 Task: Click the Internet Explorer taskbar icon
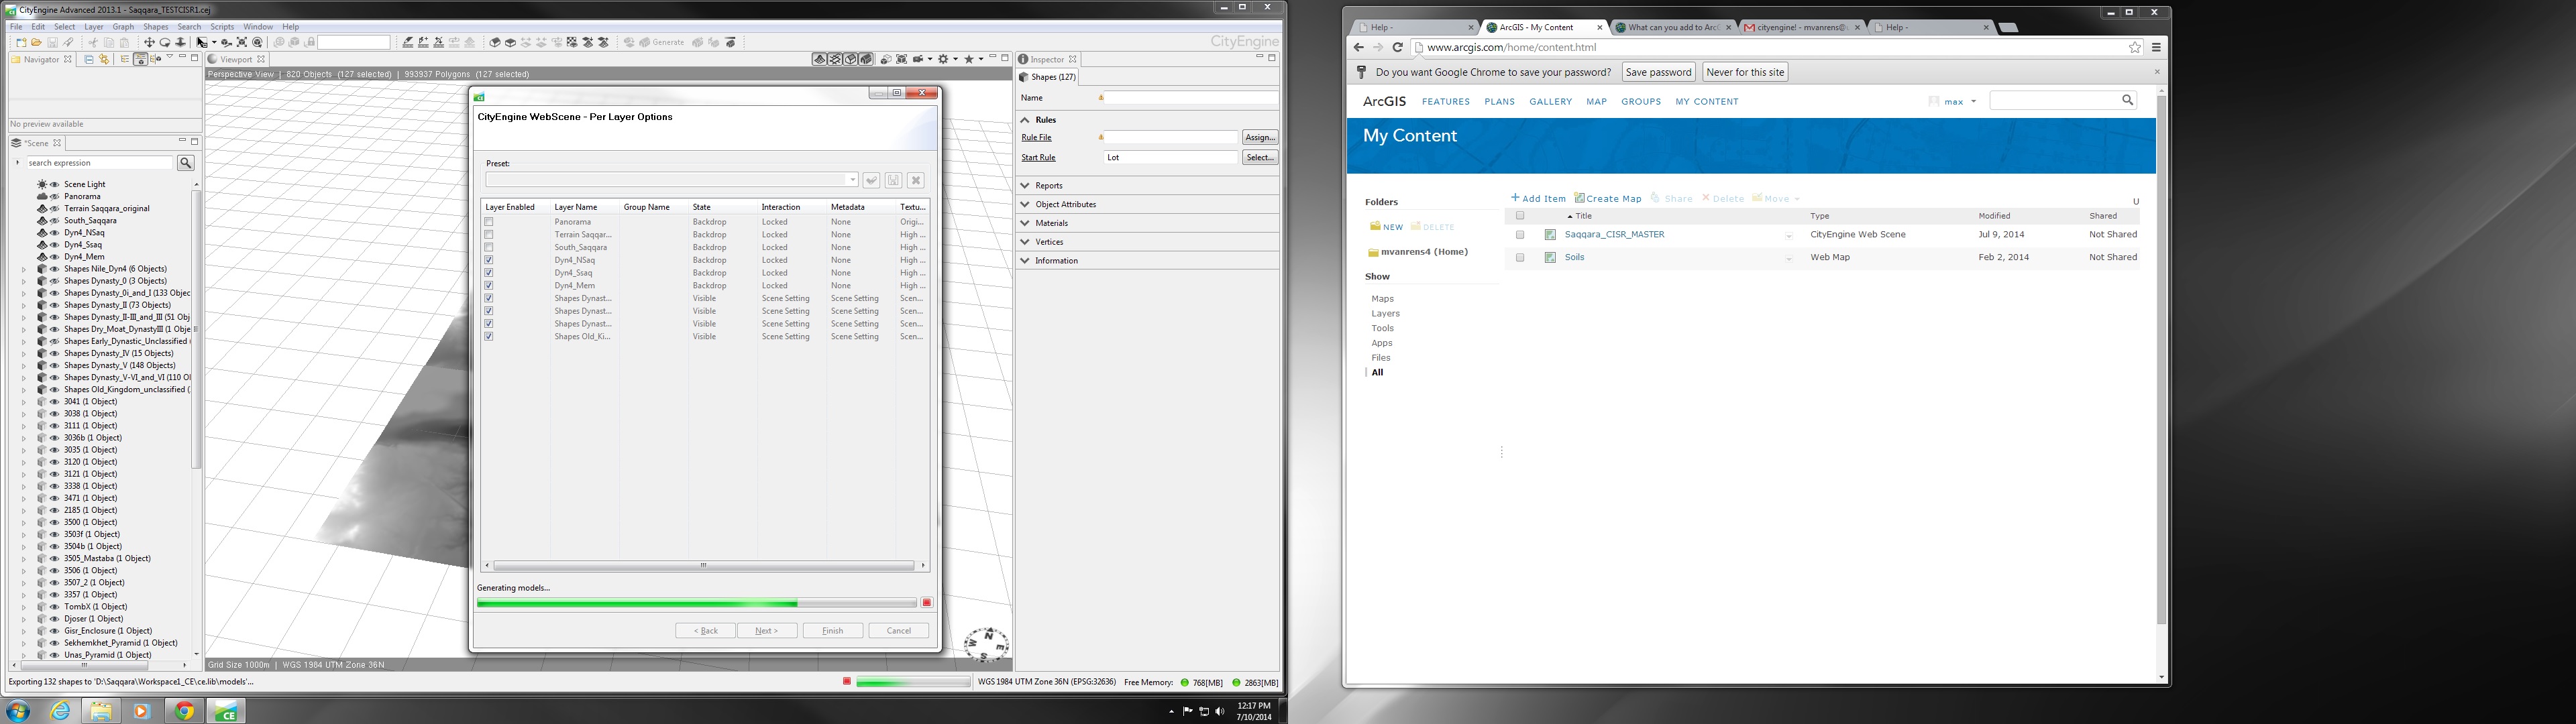61,711
